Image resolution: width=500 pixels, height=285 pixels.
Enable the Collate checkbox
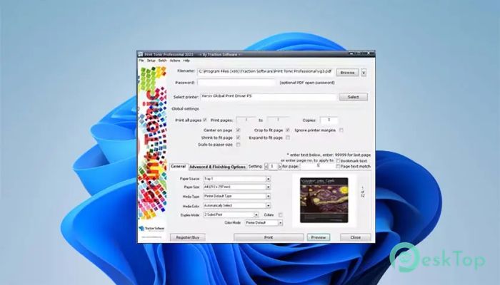[280, 215]
